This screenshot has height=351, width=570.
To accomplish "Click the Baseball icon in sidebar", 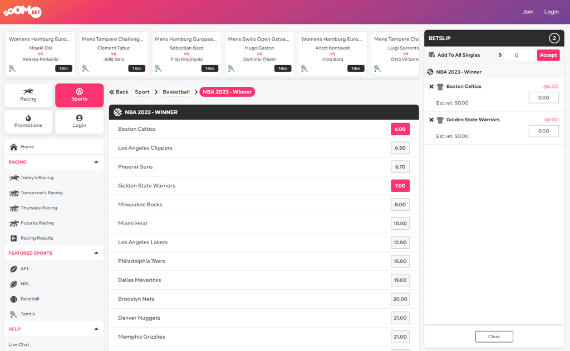I will 13,299.
